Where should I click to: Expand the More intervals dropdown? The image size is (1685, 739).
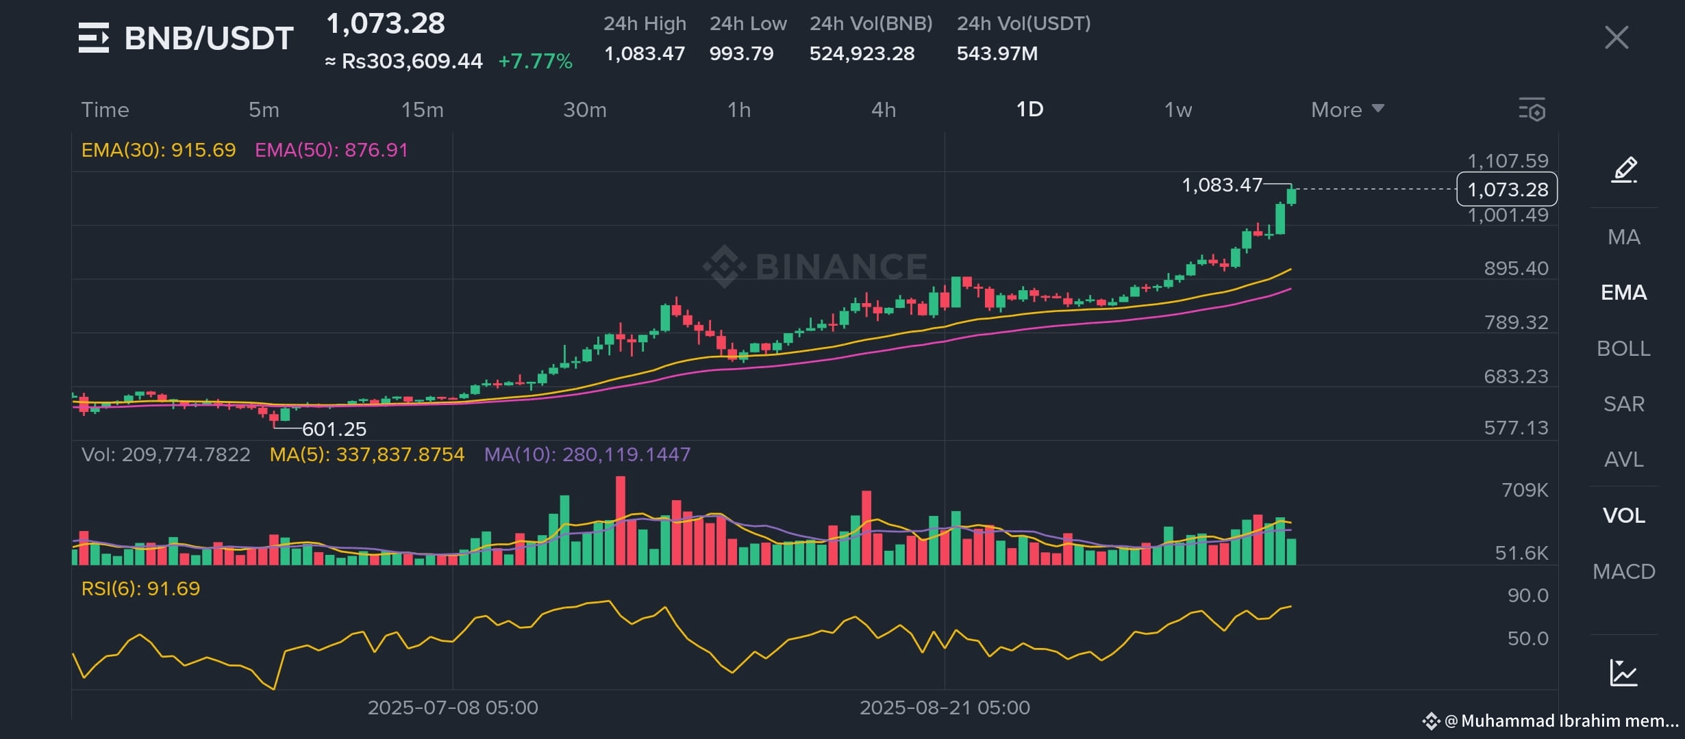click(x=1347, y=109)
